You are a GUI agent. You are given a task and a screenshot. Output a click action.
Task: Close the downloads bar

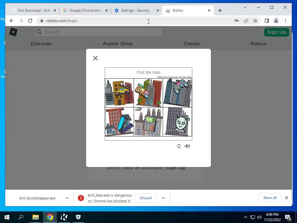286,198
